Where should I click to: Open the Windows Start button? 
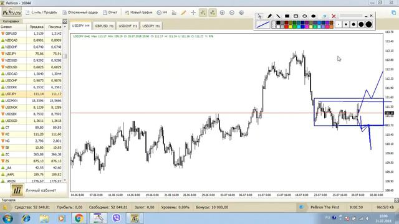7,218
